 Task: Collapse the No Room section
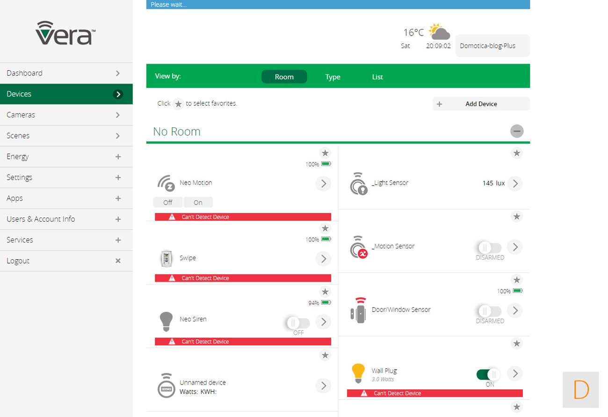[516, 131]
